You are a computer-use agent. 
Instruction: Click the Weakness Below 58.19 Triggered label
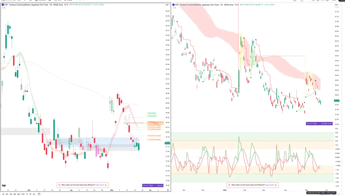(x=155, y=122)
